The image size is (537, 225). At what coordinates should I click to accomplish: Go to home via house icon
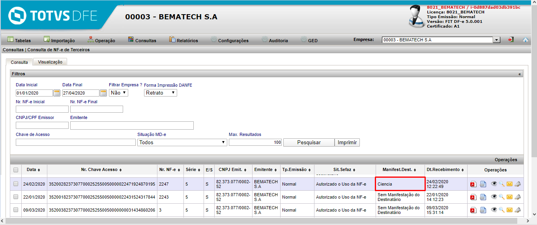[525, 40]
